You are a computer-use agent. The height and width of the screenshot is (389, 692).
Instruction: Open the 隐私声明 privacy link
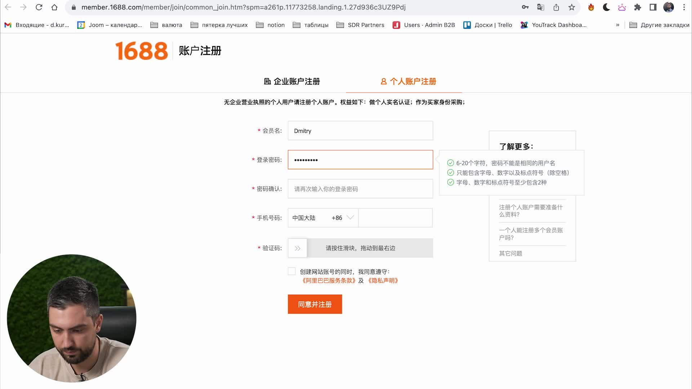pyautogui.click(x=383, y=281)
